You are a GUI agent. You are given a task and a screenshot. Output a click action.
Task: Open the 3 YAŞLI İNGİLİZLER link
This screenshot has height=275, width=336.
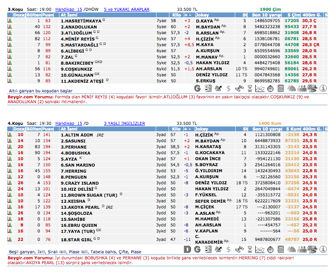[124, 123]
